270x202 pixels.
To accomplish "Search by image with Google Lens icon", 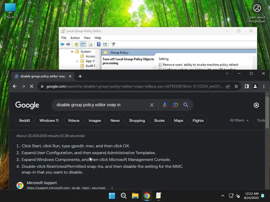I will click(175, 105).
